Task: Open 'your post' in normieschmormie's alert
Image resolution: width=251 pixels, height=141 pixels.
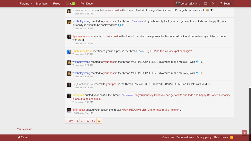Action: point(113,10)
